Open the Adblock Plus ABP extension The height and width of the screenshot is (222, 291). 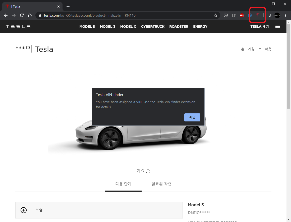[242, 15]
